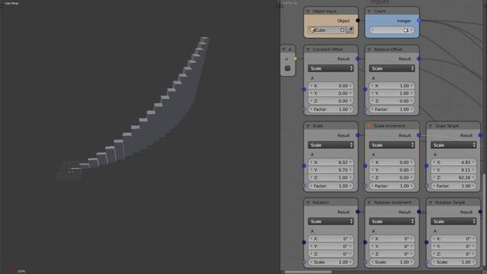
Task: Click the Result output socket of Scale node
Action: [358, 135]
